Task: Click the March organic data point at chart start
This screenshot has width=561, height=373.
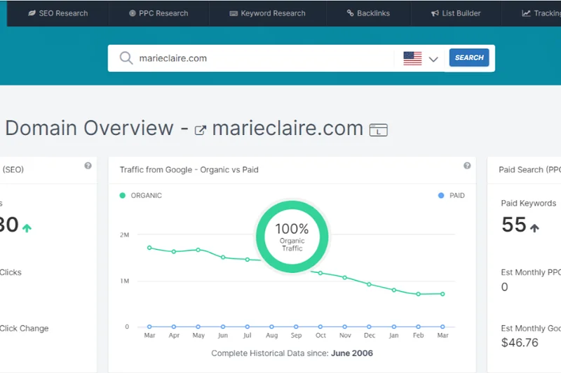Action: tap(149, 248)
